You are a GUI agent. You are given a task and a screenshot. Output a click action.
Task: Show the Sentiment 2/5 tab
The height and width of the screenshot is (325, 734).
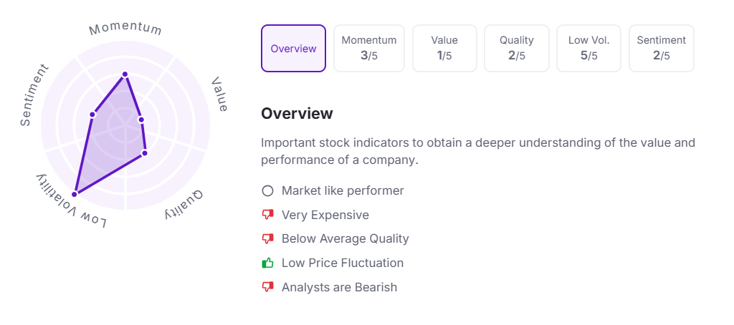pos(661,49)
